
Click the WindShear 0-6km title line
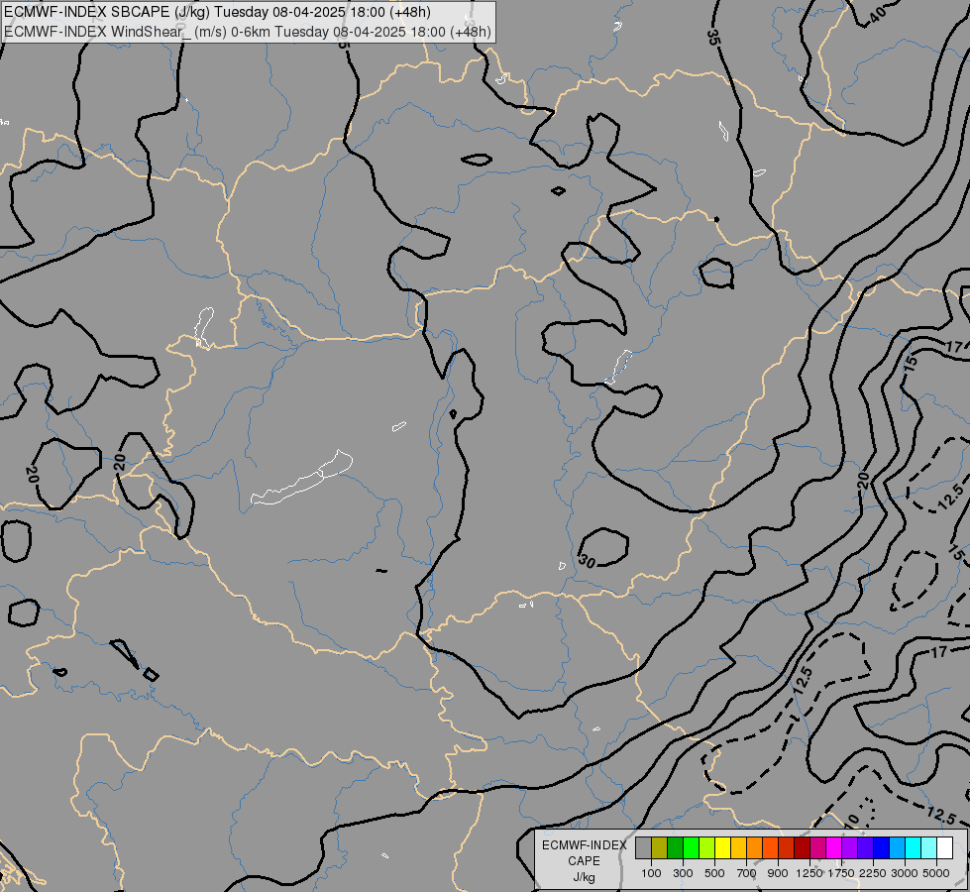coord(248,32)
